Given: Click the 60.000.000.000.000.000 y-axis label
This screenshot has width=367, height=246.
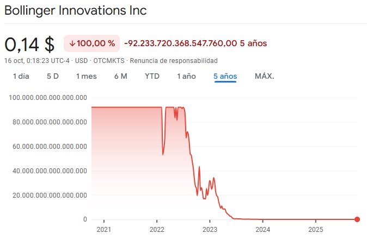Looking at the screenshot, I should pos(50,147).
